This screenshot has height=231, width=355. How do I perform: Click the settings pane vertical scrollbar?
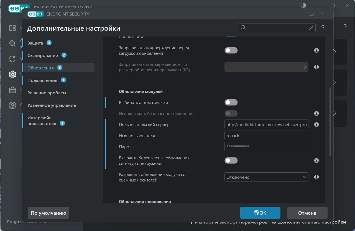point(330,122)
